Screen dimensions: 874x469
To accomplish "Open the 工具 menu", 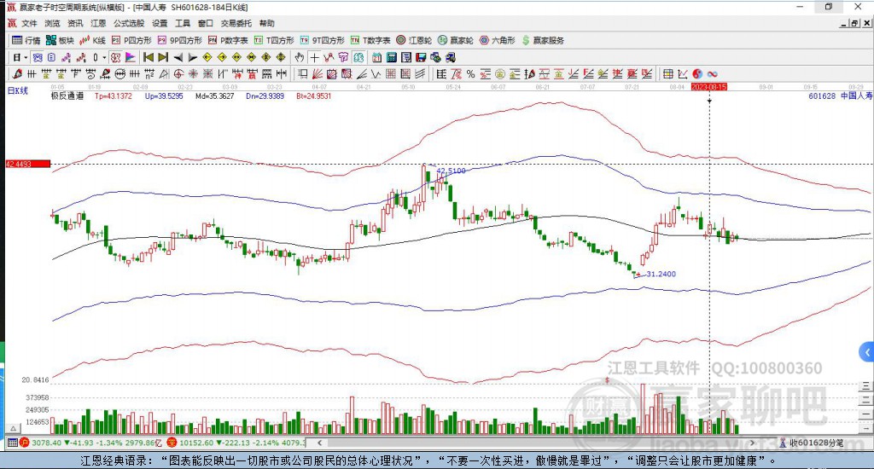I will pyautogui.click(x=183, y=23).
